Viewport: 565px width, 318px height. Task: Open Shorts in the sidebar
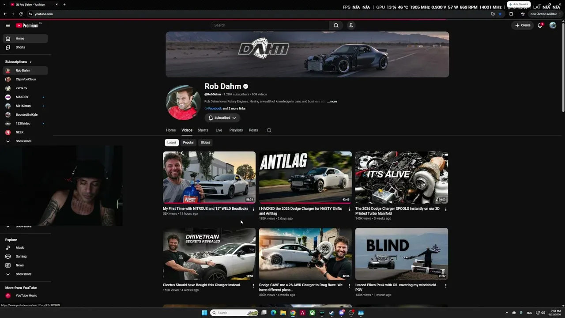tap(25, 47)
